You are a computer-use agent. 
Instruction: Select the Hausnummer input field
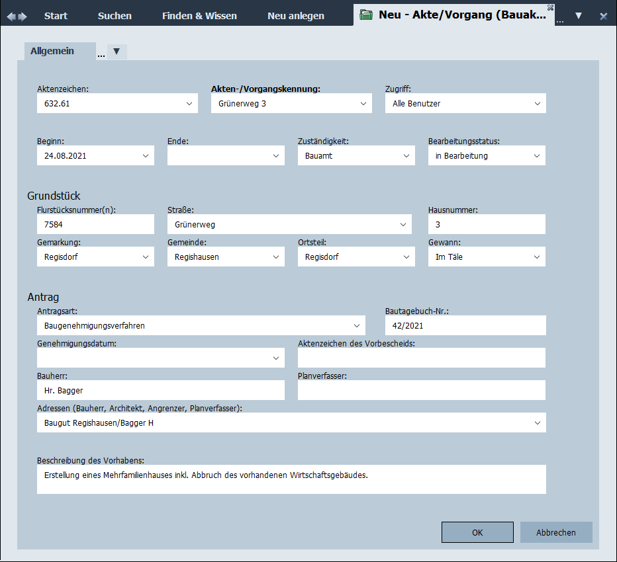[487, 225]
